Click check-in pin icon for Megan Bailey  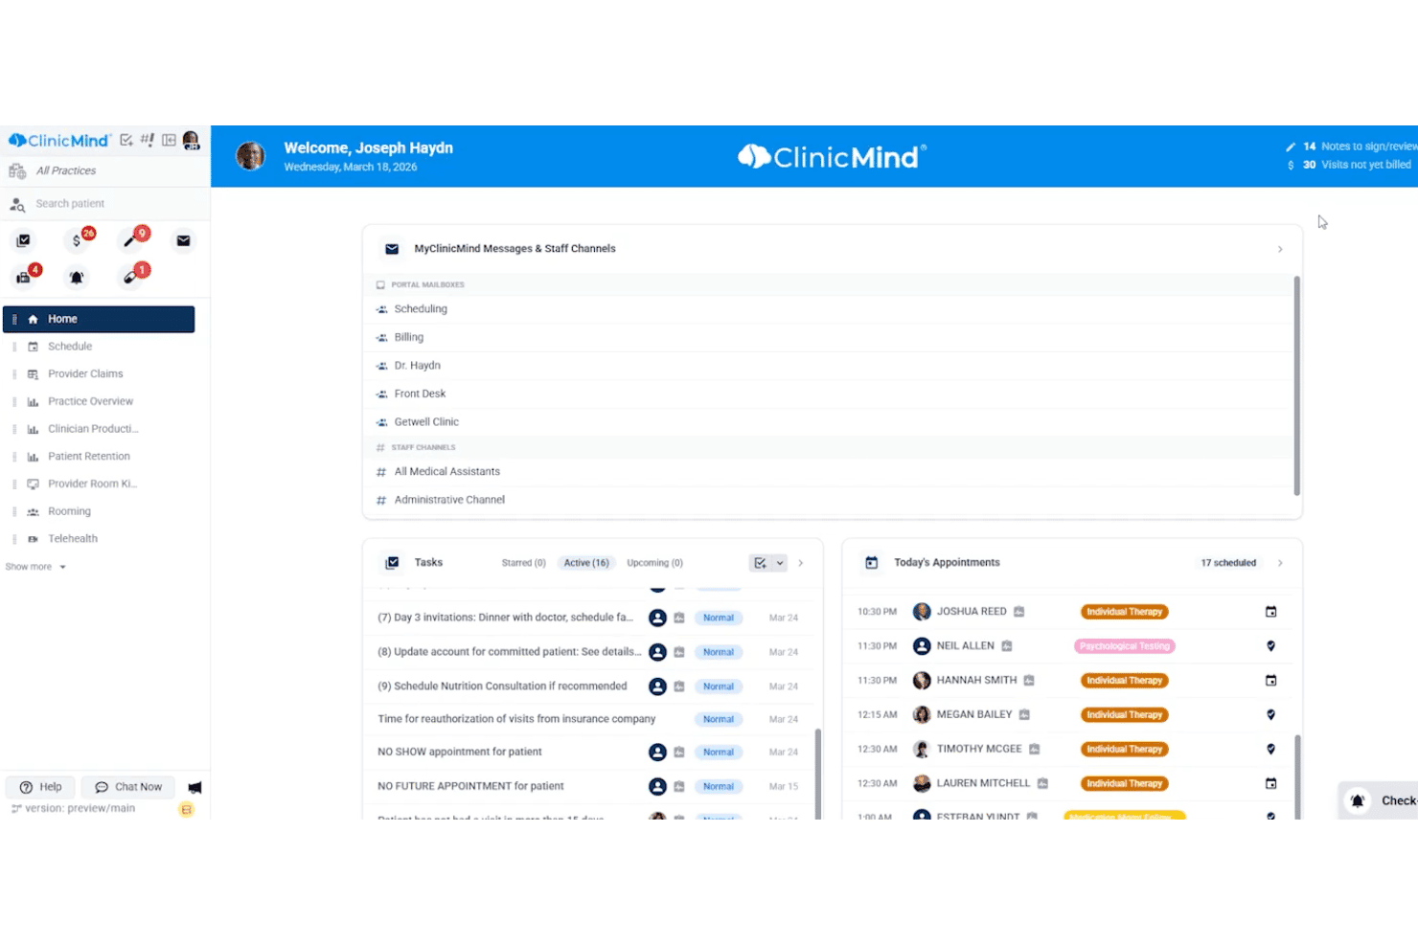click(1271, 715)
